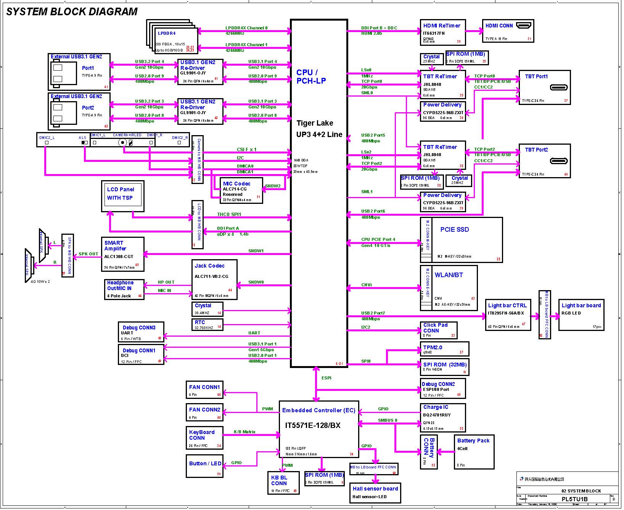Click the camera lens circle in CAMERA+IRLED
Image resolution: width=624 pixels, height=510 pixels.
pyautogui.click(x=122, y=142)
